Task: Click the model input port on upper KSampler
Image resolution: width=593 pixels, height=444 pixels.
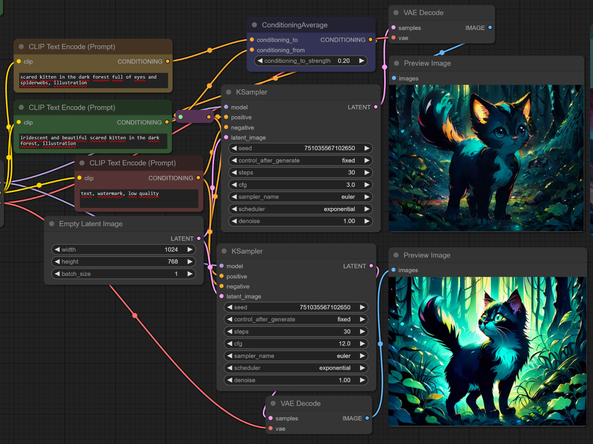Action: click(x=226, y=107)
